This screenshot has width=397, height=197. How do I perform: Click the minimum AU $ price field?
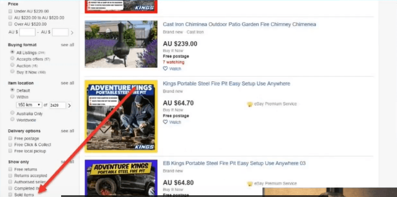(27, 33)
